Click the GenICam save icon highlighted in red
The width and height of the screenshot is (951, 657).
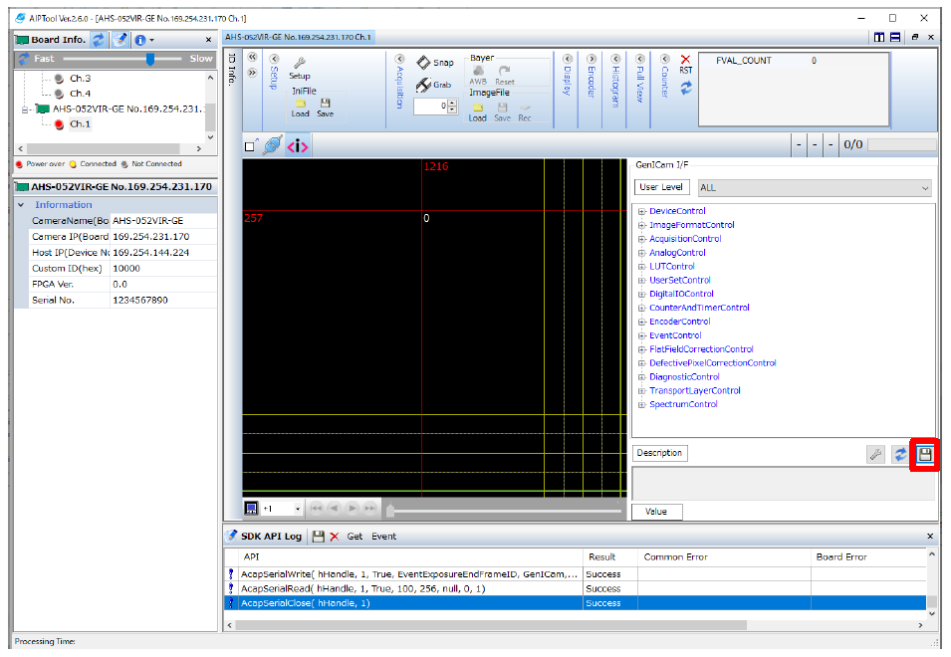[x=925, y=454]
